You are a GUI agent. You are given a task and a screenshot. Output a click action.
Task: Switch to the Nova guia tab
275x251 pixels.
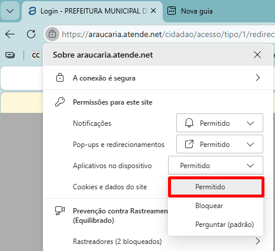[x=190, y=11]
